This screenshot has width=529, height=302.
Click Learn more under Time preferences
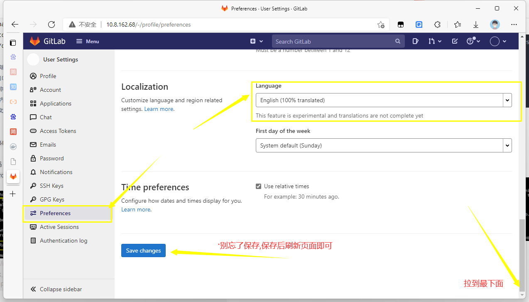(x=136, y=209)
